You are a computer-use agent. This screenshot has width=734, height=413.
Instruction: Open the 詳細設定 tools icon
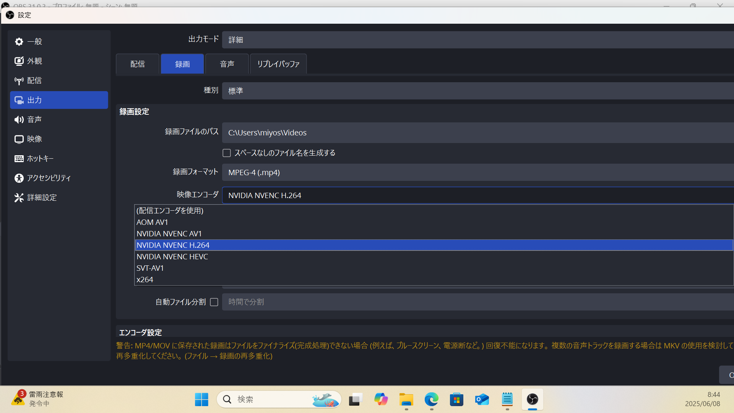click(x=19, y=197)
